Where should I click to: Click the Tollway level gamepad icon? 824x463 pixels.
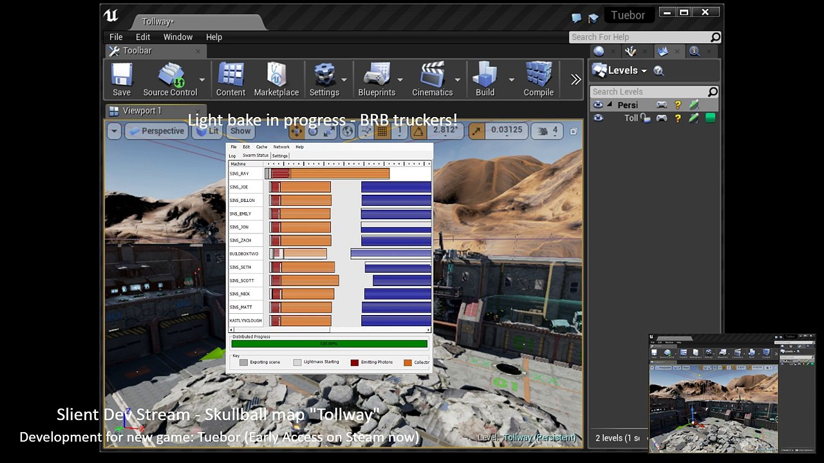click(662, 118)
